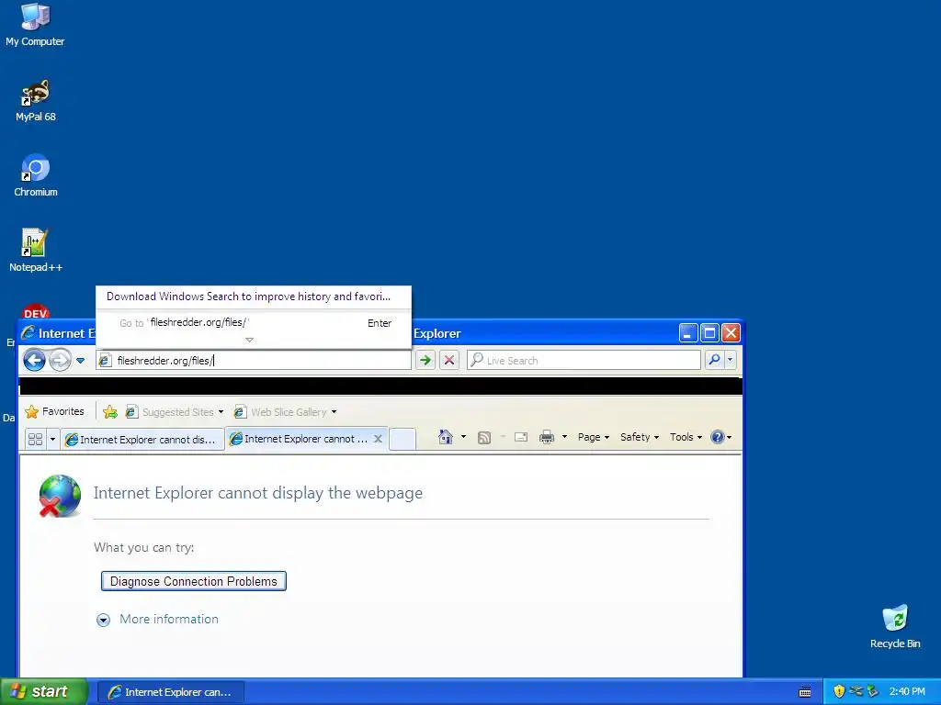Open a new blank tab
Viewport: 941px width, 705px height.
[402, 439]
